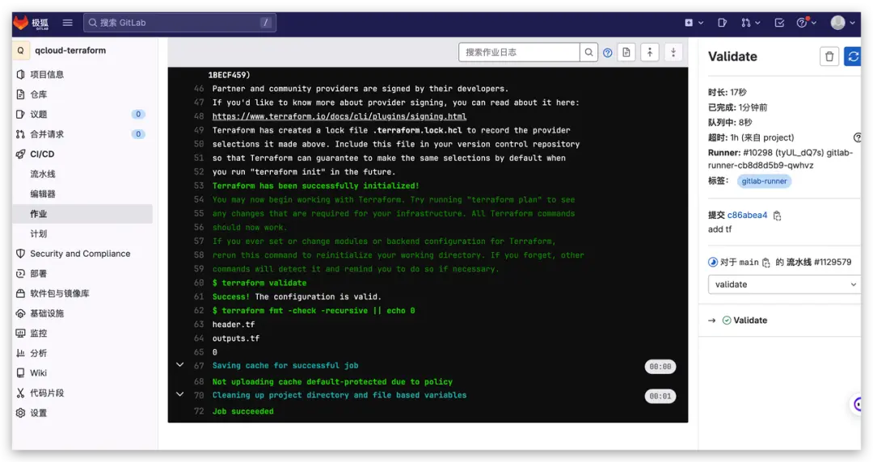The image size is (873, 462).
Task: Select 计划 under CI/CD
Action: (x=39, y=233)
